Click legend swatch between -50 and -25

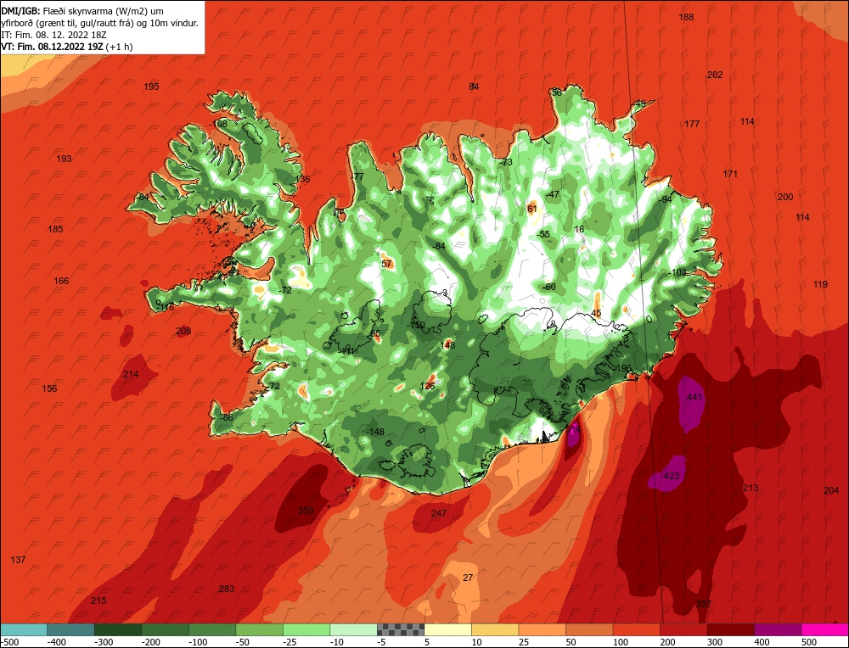259,629
